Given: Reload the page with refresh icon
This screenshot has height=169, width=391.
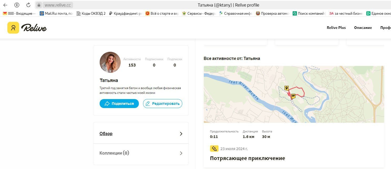Looking at the screenshot, I should tap(28, 5).
